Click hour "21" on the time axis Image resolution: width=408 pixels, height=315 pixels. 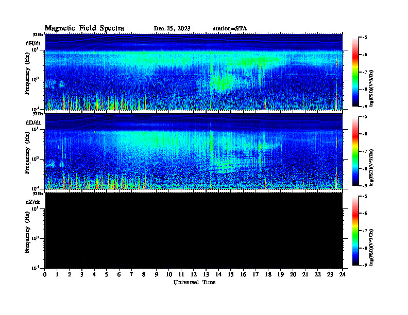(305, 274)
